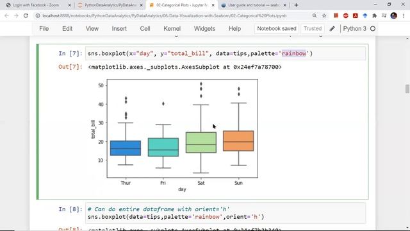Open the Cell menu
This screenshot has height=231, width=410.
pyautogui.click(x=145, y=28)
